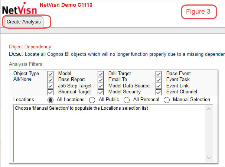Click the 'Object Type' label

(26, 73)
